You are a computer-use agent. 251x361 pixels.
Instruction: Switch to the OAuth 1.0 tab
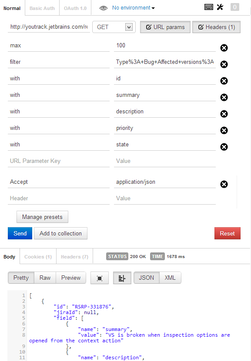(x=74, y=7)
